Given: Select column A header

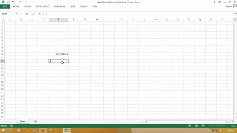Looking at the screenshot, I should click(10, 20).
